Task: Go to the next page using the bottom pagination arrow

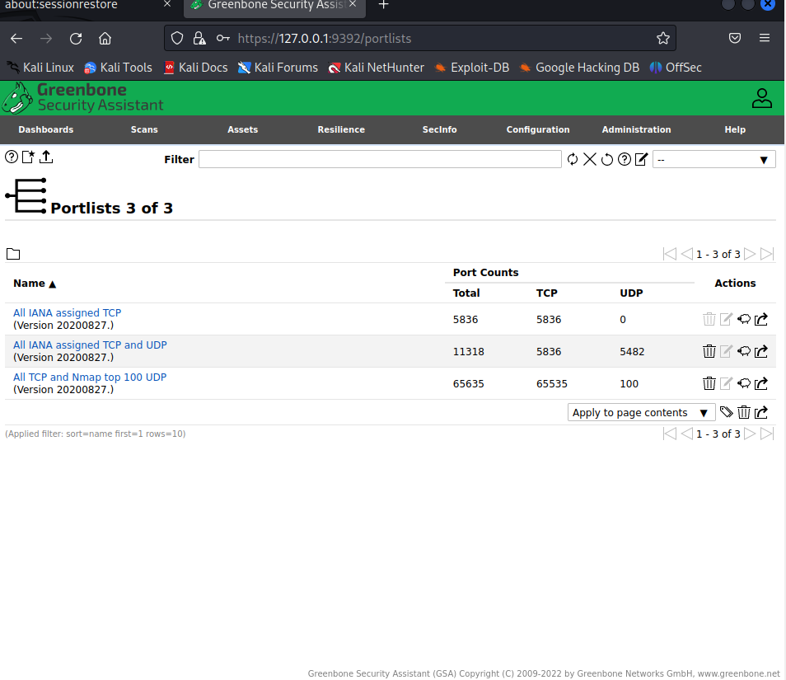Action: point(750,434)
